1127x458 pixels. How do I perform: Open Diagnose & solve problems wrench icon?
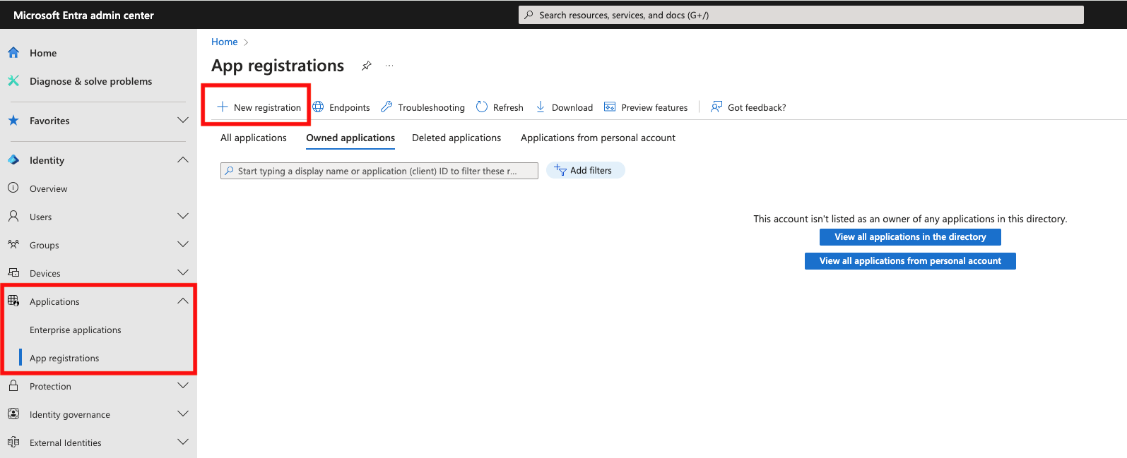click(x=13, y=80)
